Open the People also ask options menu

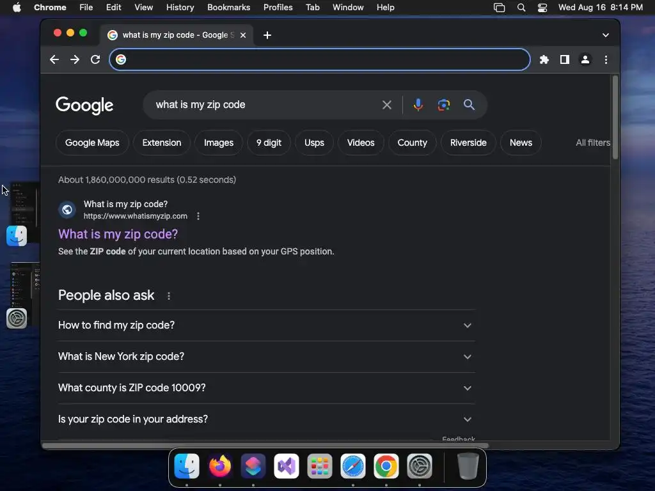click(x=169, y=295)
